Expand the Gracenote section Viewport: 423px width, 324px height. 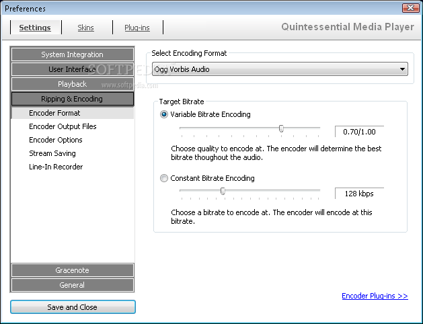coord(73,270)
